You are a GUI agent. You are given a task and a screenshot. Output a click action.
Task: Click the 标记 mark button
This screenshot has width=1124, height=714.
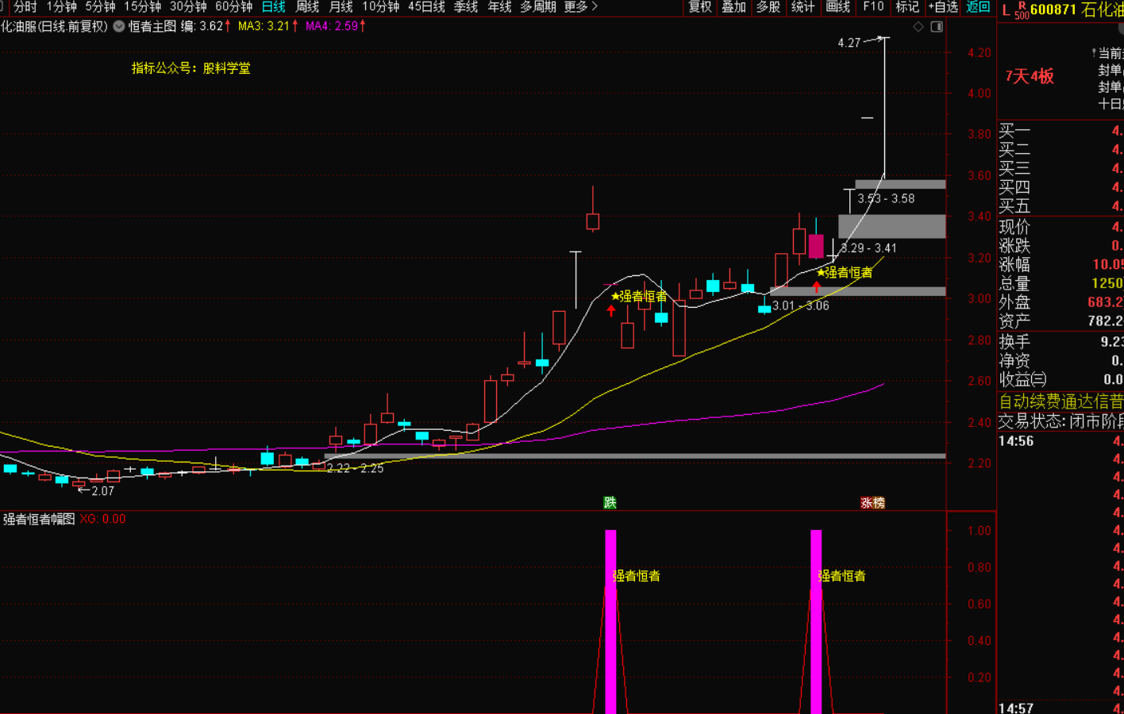(x=907, y=7)
